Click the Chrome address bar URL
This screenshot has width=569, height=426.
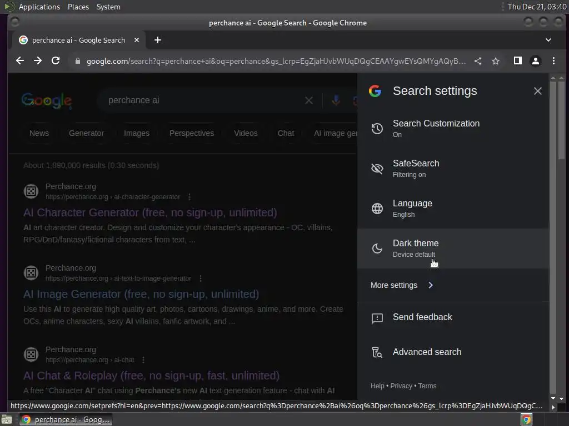point(276,61)
